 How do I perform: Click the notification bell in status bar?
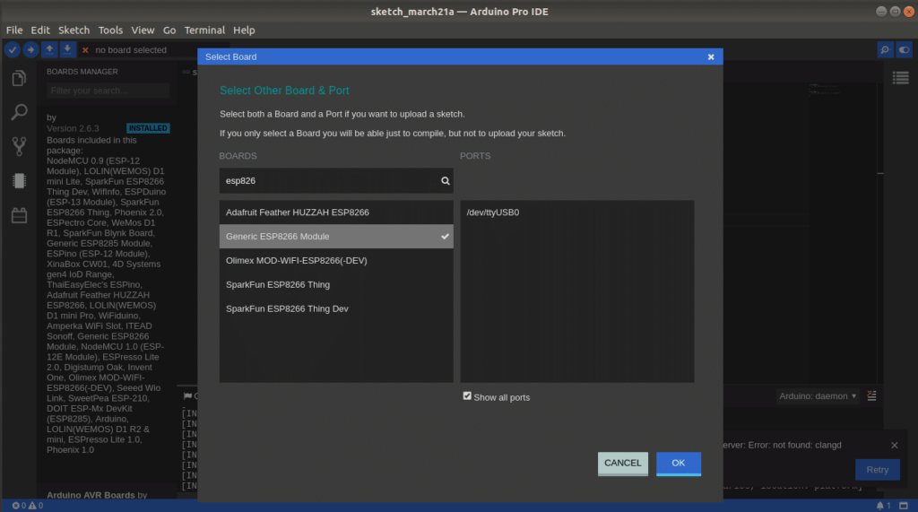click(883, 506)
